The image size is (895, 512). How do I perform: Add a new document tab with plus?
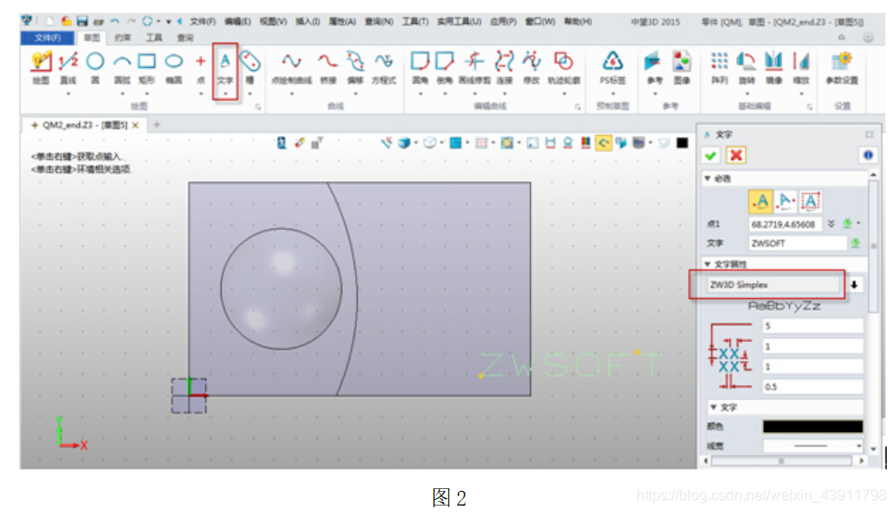pyautogui.click(x=156, y=124)
